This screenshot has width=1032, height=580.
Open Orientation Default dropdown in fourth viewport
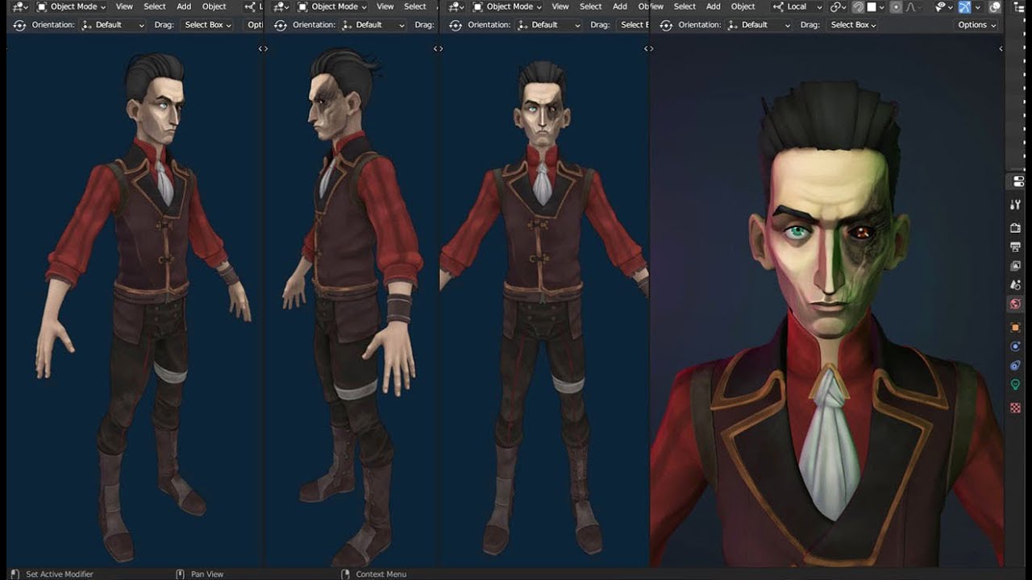coord(759,25)
